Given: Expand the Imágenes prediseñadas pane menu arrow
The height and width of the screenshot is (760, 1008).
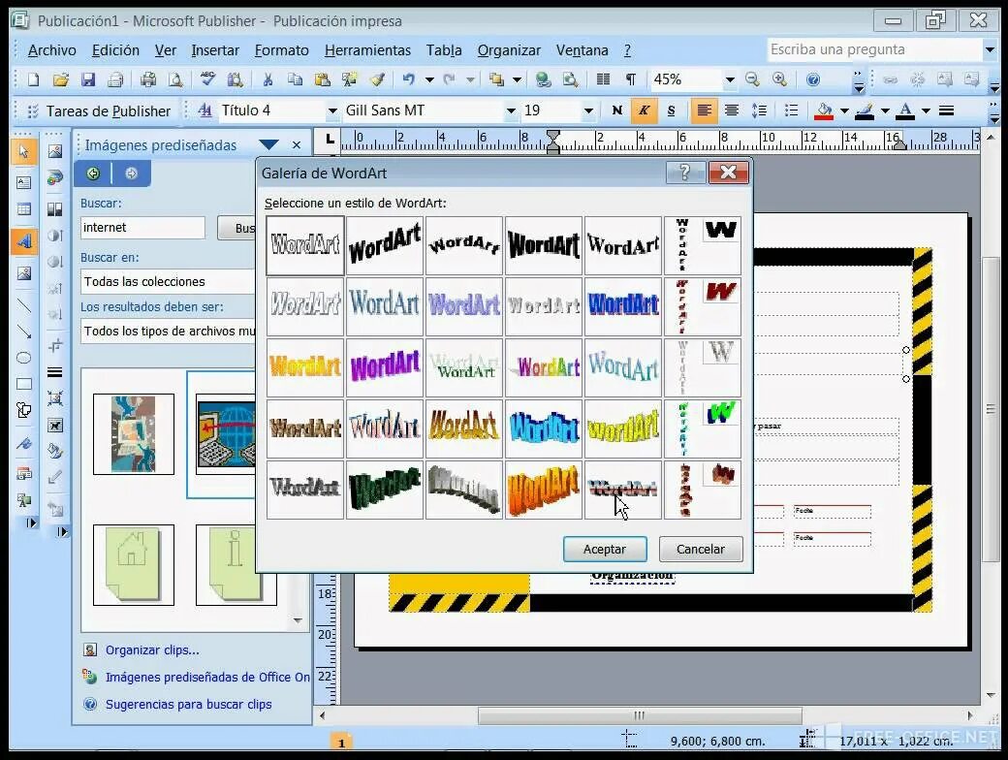Looking at the screenshot, I should coord(268,144).
